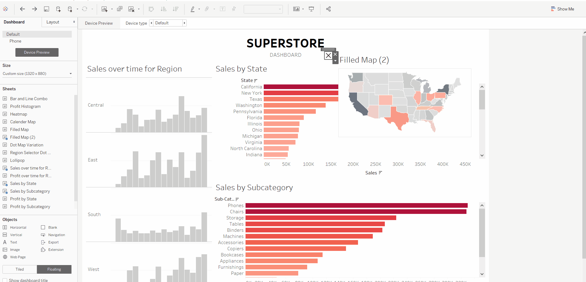Viewport: 586px width, 282px height.
Task: Select the Image object
Action: 11,250
